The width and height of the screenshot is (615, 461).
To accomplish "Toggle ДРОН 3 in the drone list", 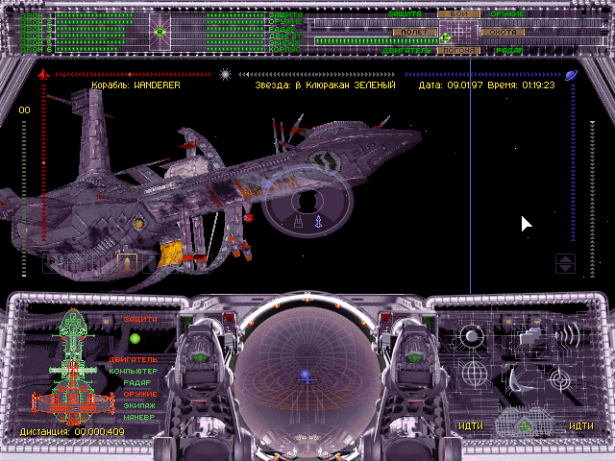I will point(37,29).
